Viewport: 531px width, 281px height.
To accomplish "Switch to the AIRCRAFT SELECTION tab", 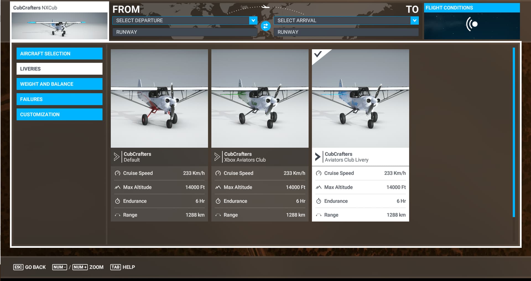I will [x=59, y=53].
